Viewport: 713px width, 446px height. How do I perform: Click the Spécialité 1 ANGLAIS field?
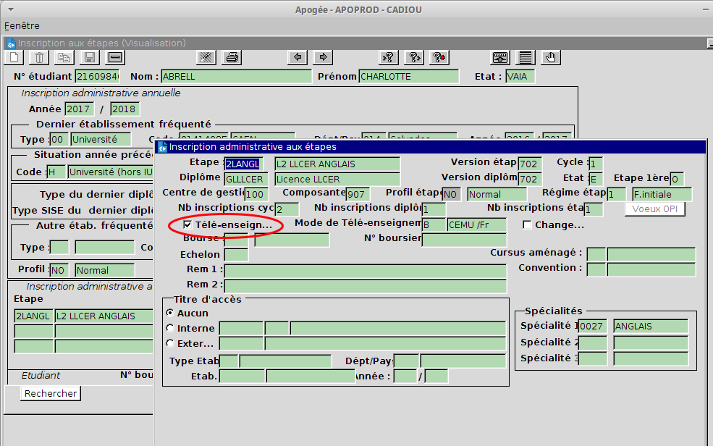650,327
